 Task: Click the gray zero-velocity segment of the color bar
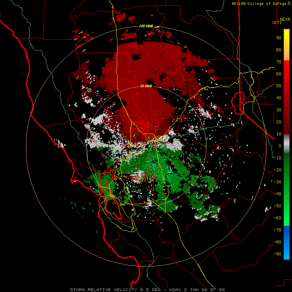(286, 143)
